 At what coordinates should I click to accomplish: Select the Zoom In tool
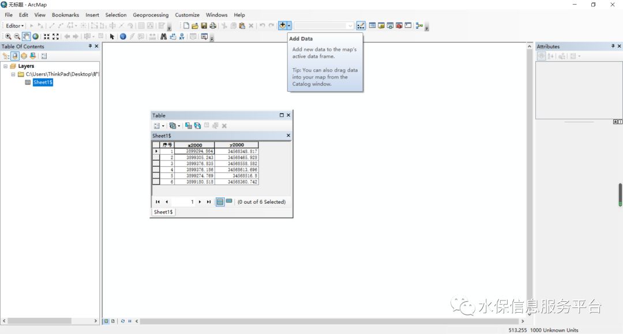pyautogui.click(x=9, y=36)
